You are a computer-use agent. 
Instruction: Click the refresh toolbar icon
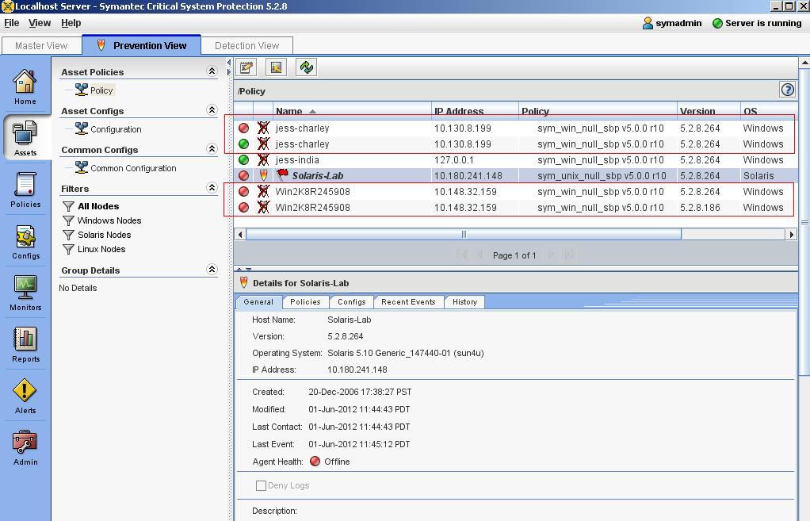307,67
